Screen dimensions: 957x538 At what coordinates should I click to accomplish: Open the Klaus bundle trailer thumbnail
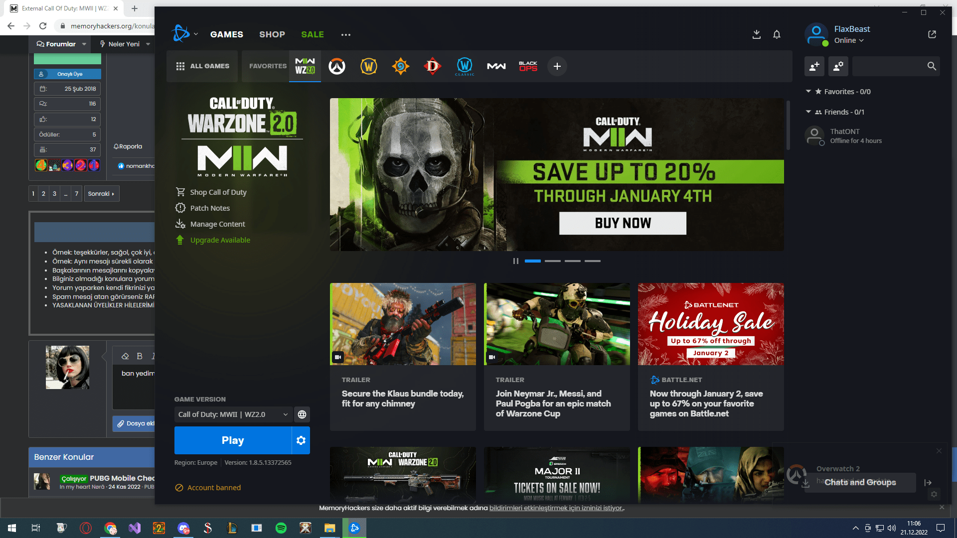[x=403, y=324]
